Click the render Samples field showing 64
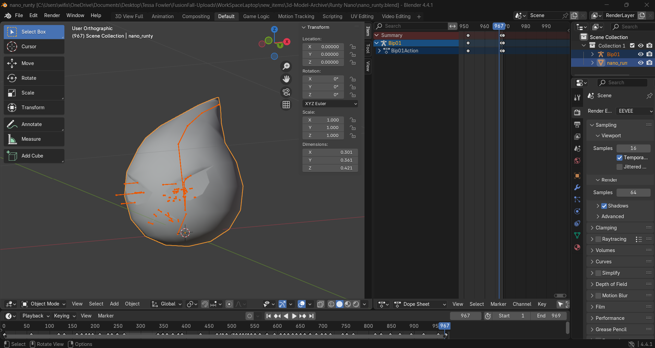655x348 pixels. (x=633, y=192)
